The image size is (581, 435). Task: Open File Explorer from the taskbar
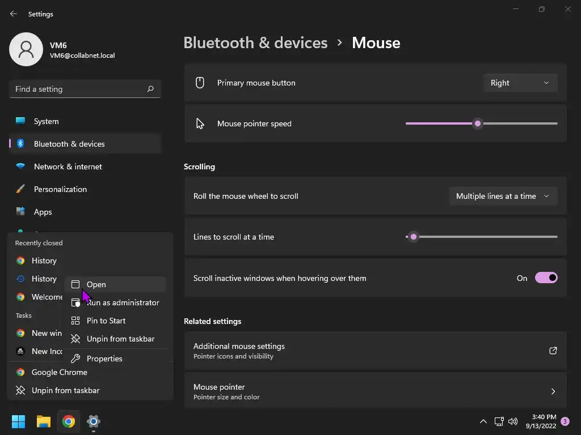coord(44,421)
